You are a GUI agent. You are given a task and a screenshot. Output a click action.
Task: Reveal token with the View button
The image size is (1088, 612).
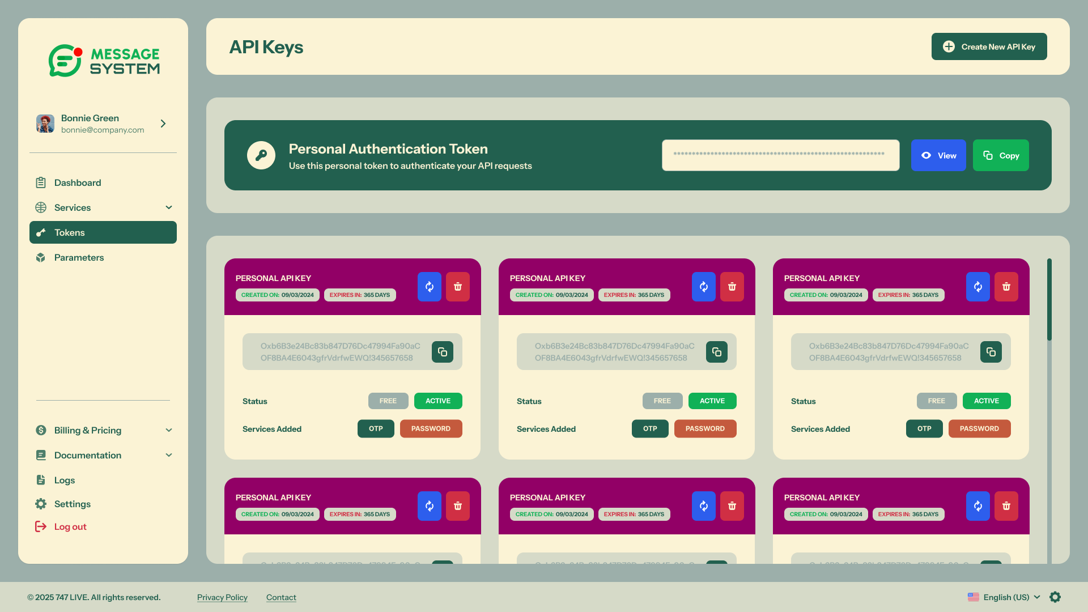pos(938,155)
